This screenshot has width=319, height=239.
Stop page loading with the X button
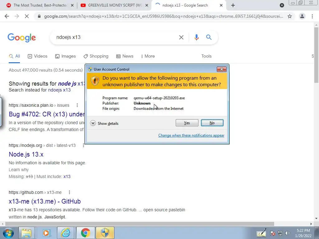(x=27, y=16)
